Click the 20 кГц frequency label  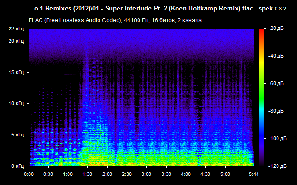pos(16,41)
